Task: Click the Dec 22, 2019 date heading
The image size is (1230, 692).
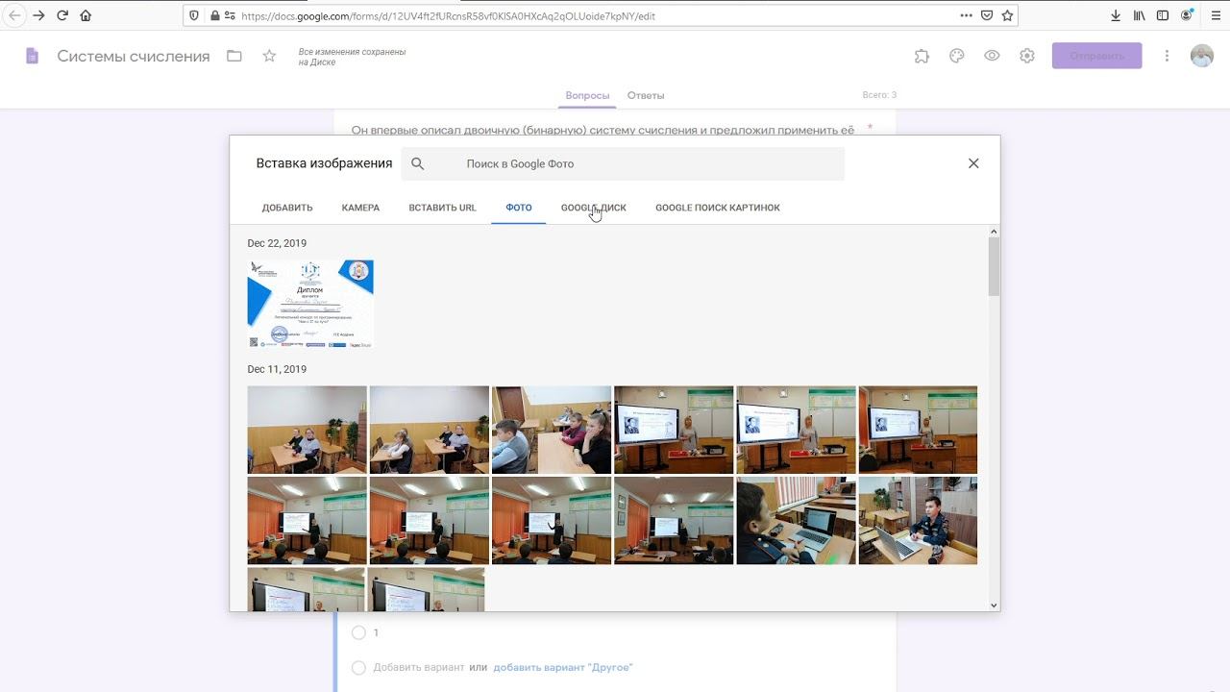Action: pos(277,243)
